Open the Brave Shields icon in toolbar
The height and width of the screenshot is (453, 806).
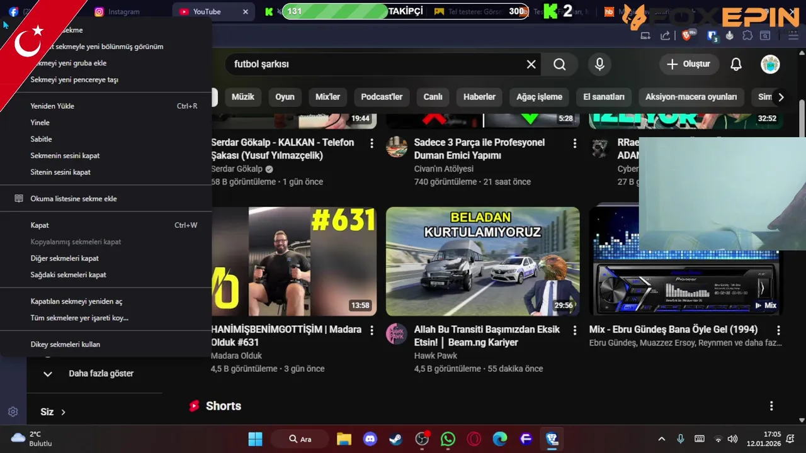688,36
